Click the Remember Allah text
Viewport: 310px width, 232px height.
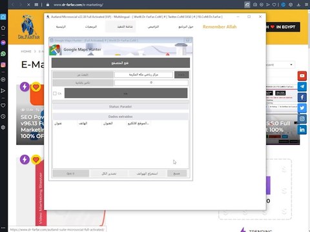pos(220,27)
